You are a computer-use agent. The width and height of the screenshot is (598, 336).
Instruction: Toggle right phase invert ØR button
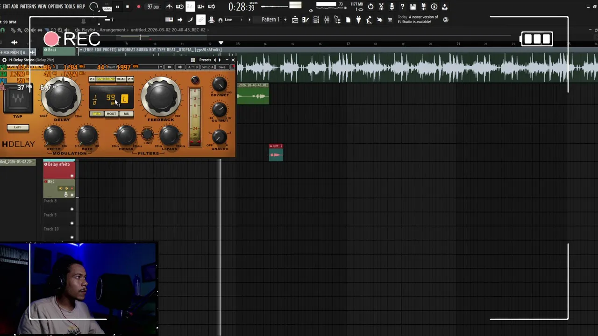click(x=130, y=79)
